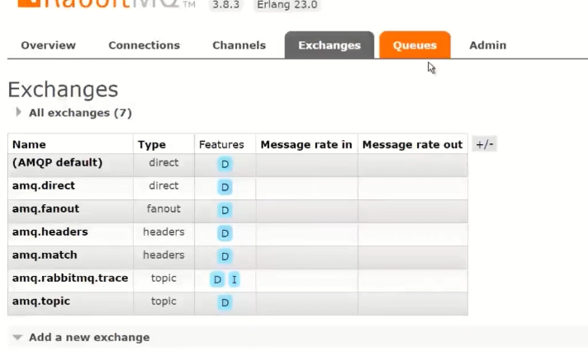
Task: Click the 3.8.3 version label
Action: tap(225, 5)
